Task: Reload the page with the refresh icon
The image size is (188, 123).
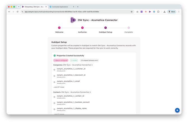Action: pyautogui.click(x=17, y=12)
